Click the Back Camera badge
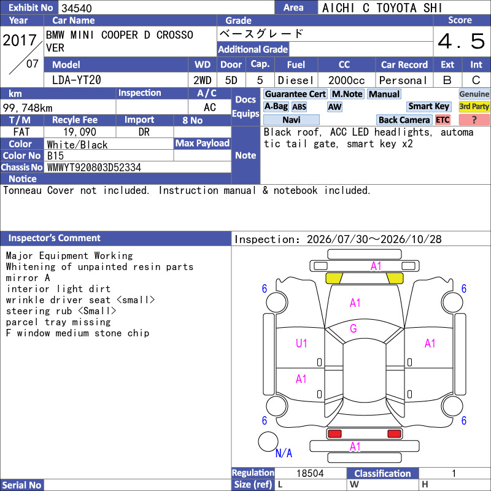 404,120
